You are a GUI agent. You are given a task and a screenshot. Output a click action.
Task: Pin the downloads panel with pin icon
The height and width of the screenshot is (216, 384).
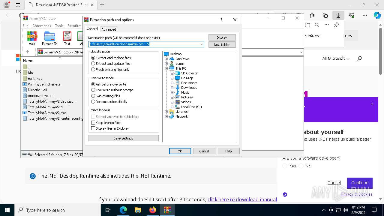click(337, 25)
